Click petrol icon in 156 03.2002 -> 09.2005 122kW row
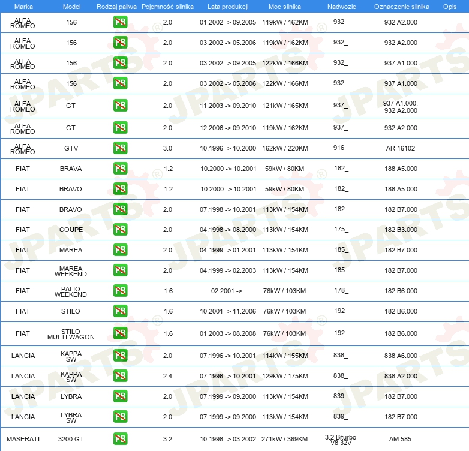Viewport: 469px width, 451px height. point(120,63)
